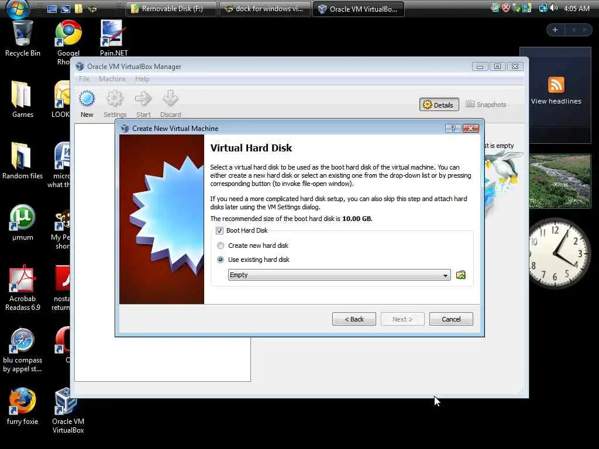The width and height of the screenshot is (599, 449).
Task: Click the Next button
Action: tap(402, 319)
